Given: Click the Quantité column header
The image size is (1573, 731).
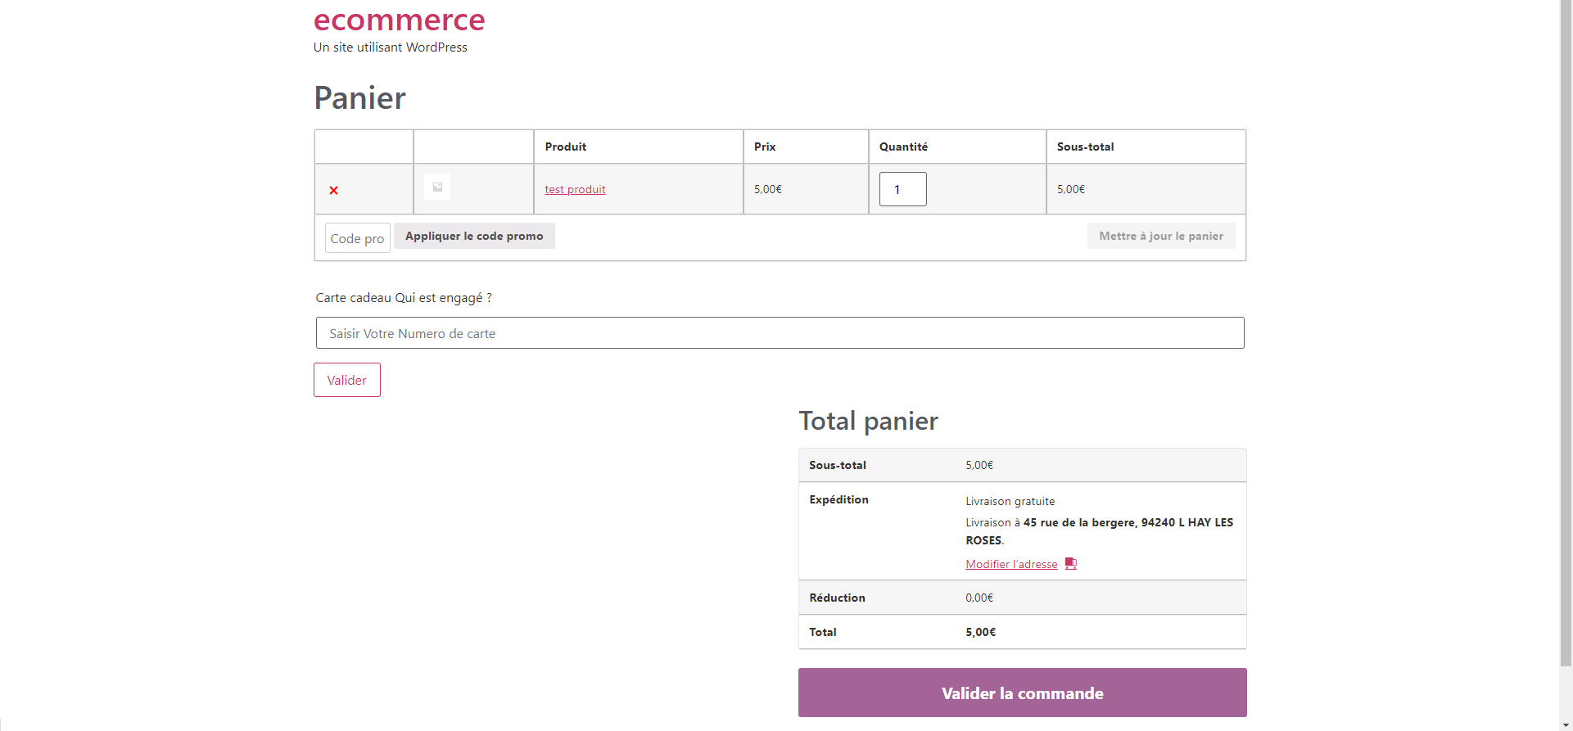Looking at the screenshot, I should coord(903,147).
